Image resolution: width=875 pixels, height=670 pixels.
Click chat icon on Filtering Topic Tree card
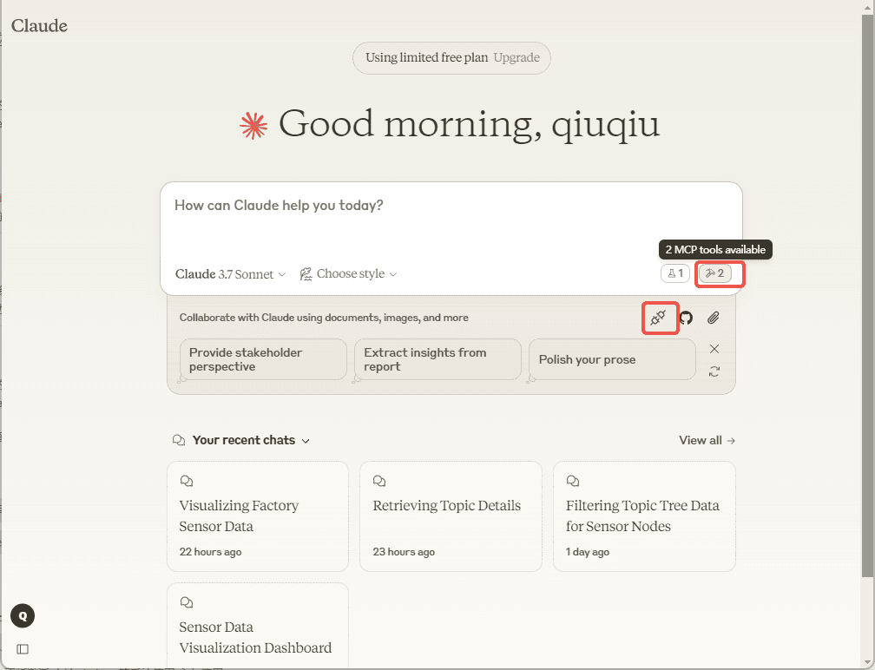[573, 481]
